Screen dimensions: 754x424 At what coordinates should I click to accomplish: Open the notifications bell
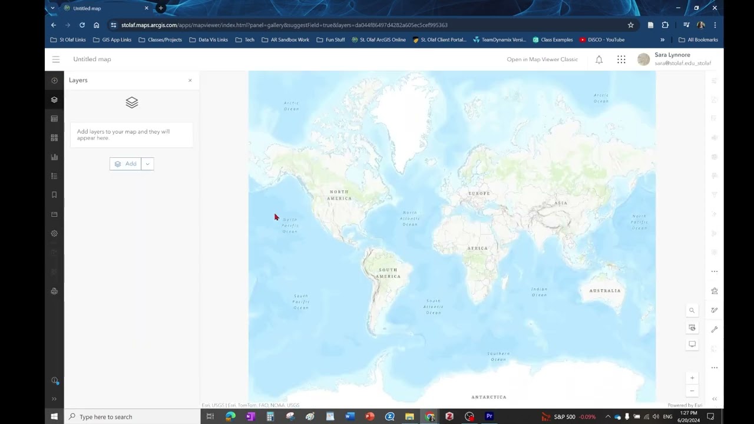[x=599, y=59]
